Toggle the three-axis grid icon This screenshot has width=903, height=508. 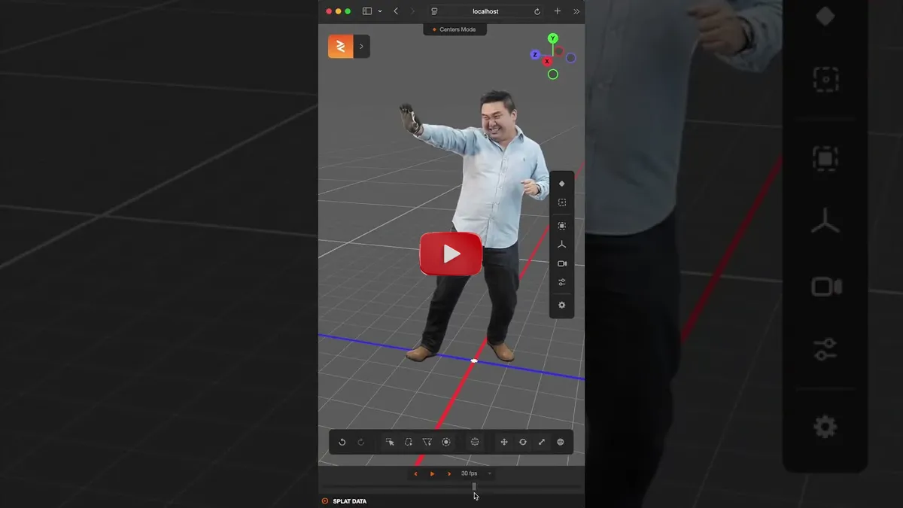coord(562,245)
